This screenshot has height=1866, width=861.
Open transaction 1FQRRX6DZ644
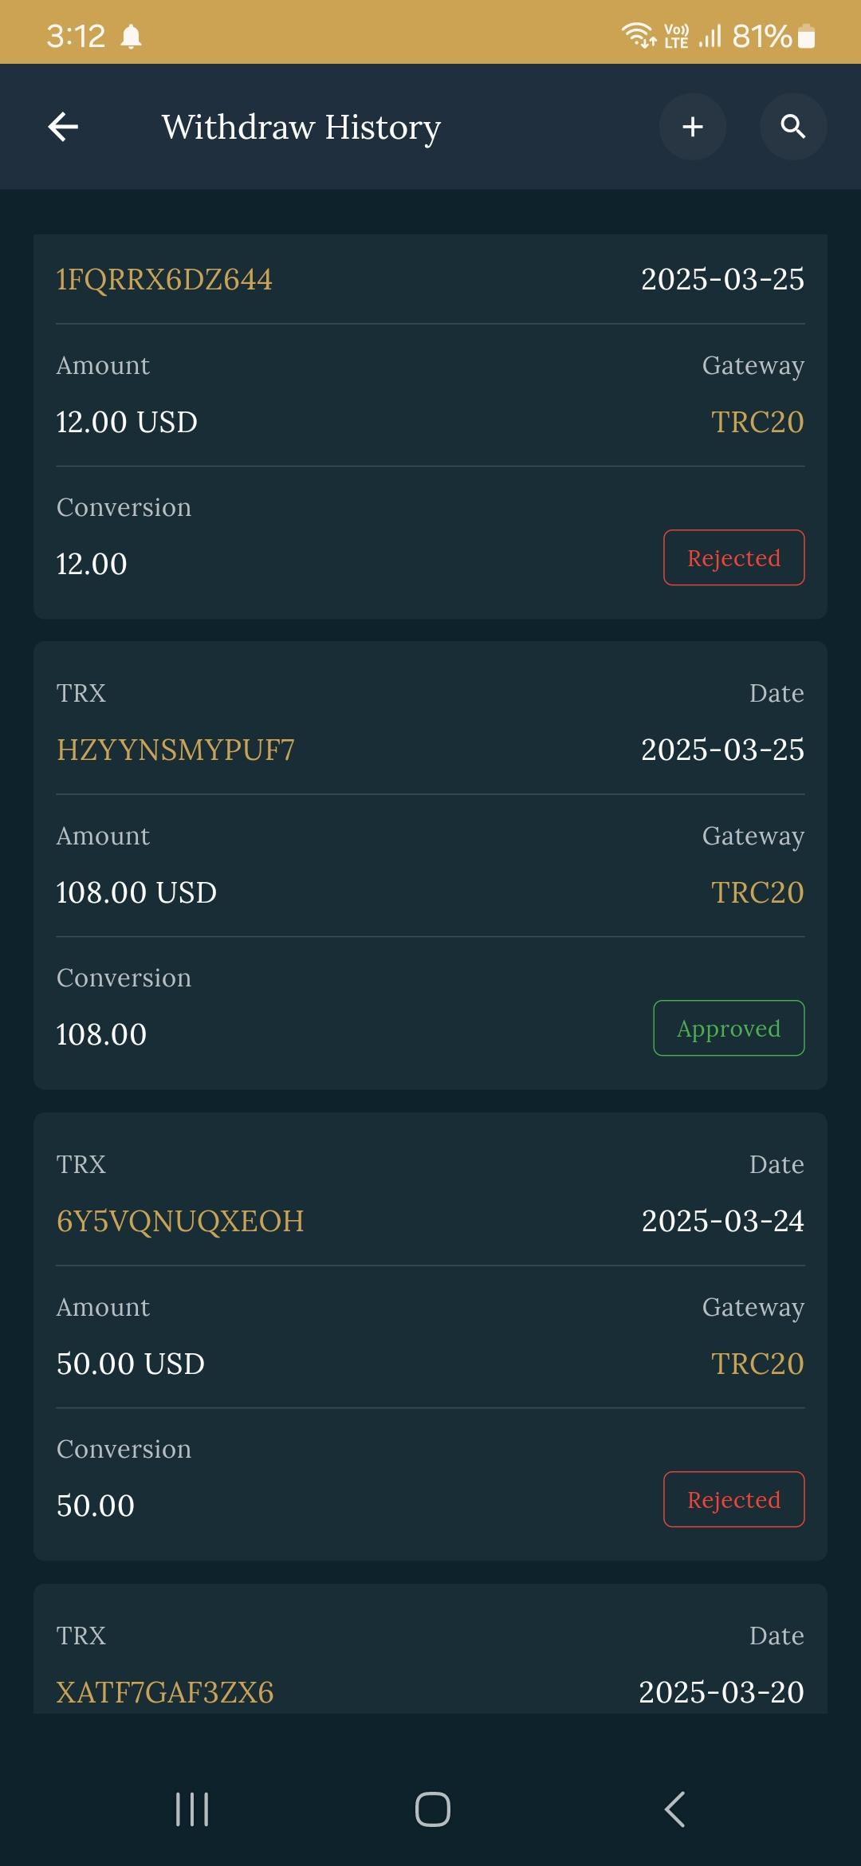tap(164, 280)
